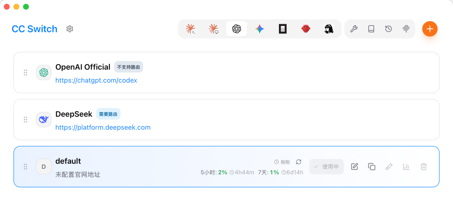The width and height of the screenshot is (453, 206).
Task: Select the black square logo app tab
Action: pyautogui.click(x=283, y=29)
